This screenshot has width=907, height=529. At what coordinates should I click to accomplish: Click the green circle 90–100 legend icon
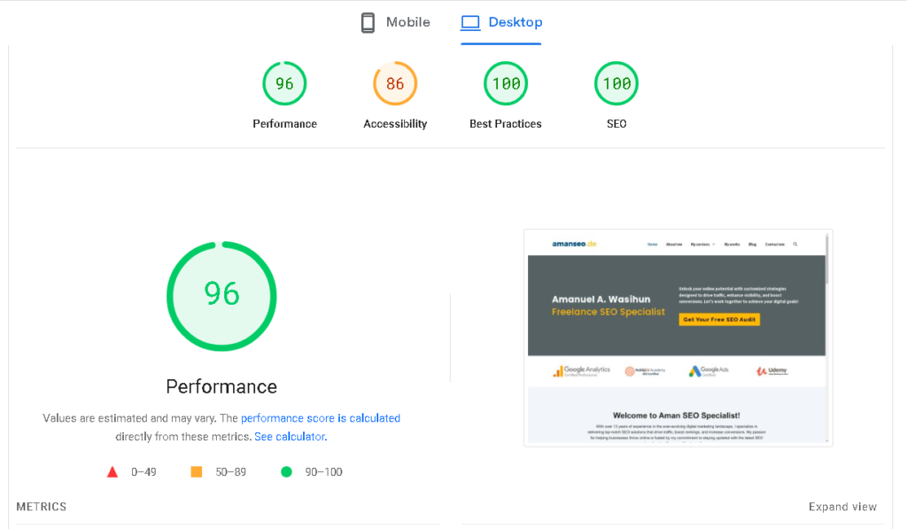286,471
